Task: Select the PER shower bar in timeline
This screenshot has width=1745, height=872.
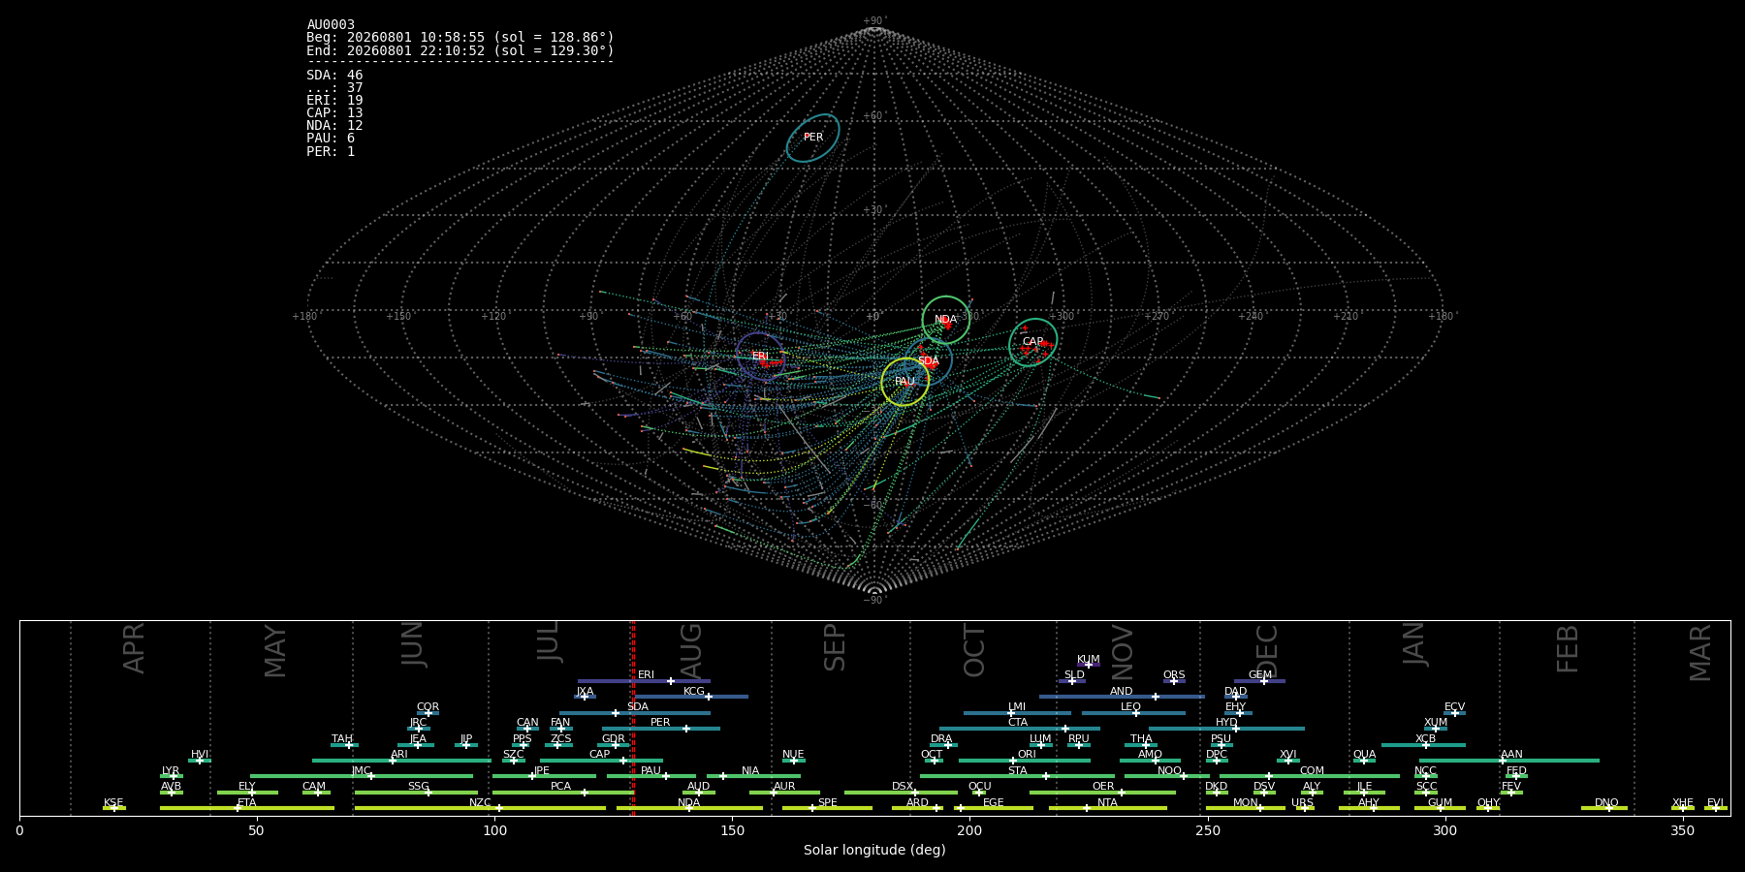Action: click(661, 729)
